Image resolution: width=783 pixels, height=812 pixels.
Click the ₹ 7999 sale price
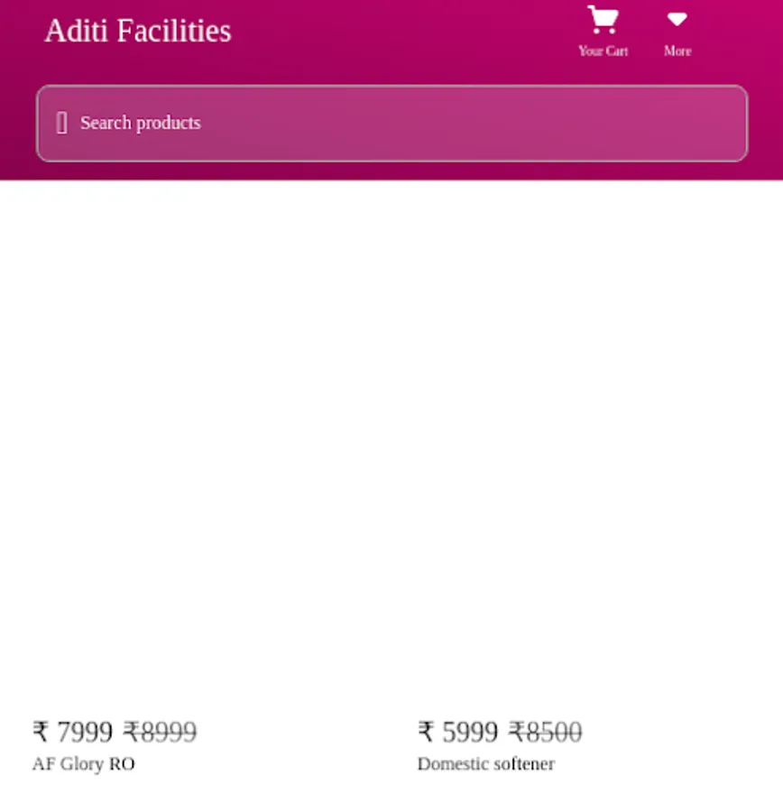point(72,732)
